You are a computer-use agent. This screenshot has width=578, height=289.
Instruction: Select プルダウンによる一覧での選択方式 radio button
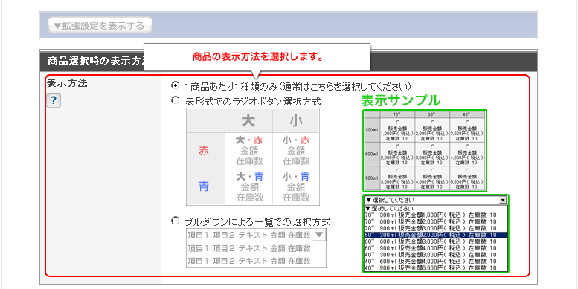click(176, 221)
